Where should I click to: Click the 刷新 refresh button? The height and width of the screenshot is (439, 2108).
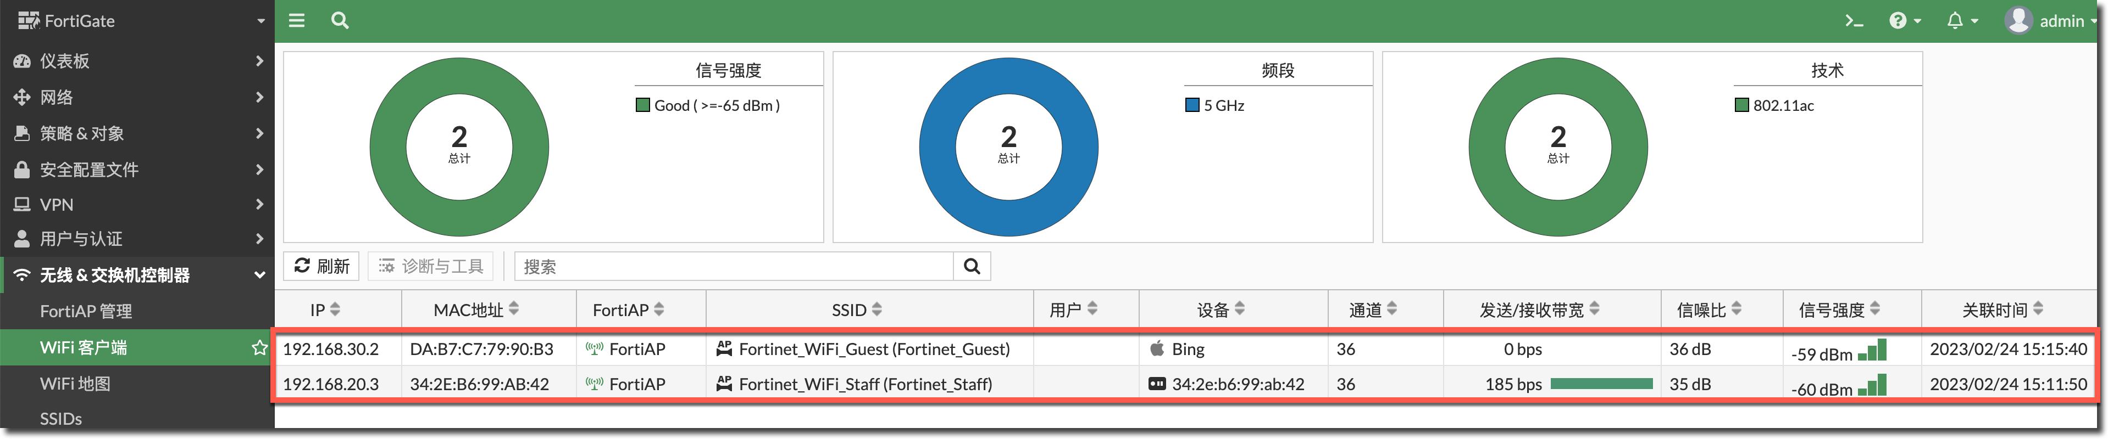(x=321, y=267)
